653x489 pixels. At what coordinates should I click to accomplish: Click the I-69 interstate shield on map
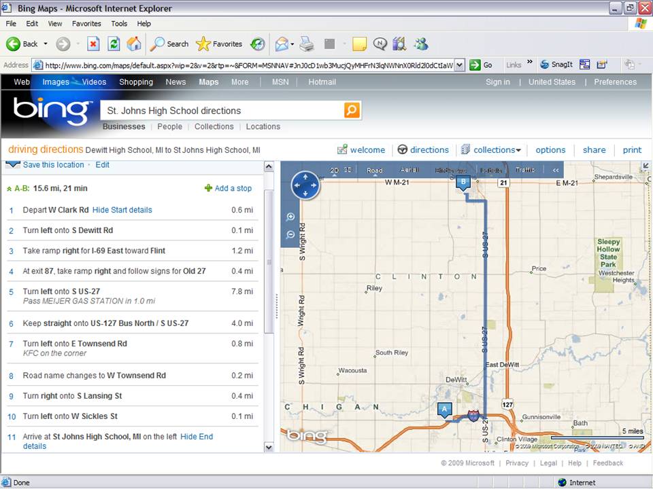click(473, 416)
